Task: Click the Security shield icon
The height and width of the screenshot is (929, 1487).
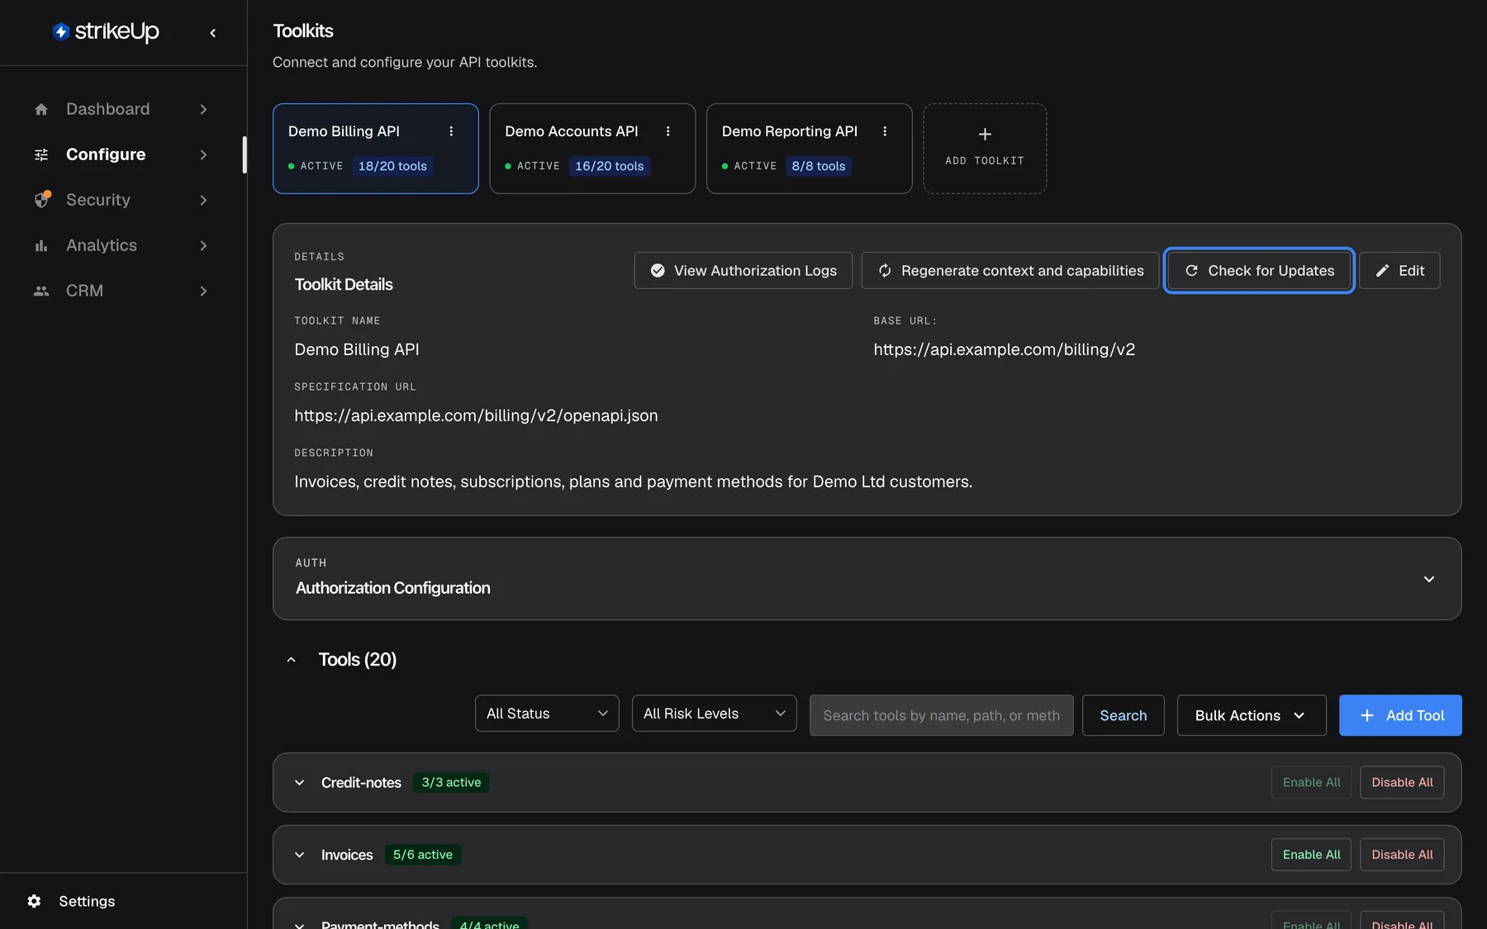Action: [42, 200]
